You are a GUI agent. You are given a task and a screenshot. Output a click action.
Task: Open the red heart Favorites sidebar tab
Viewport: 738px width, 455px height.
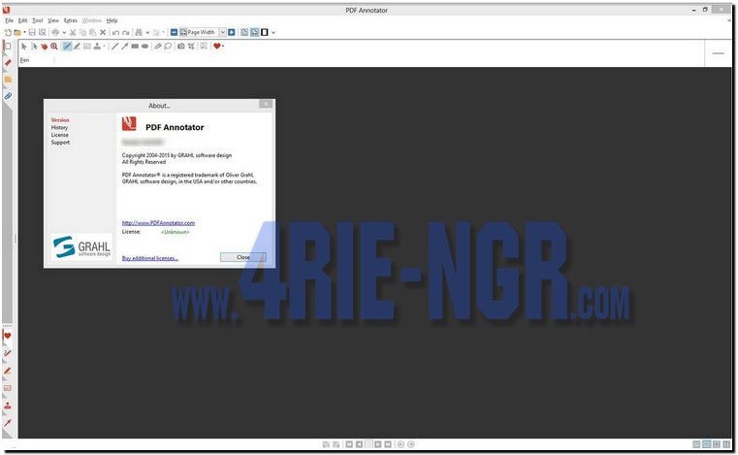(7, 336)
